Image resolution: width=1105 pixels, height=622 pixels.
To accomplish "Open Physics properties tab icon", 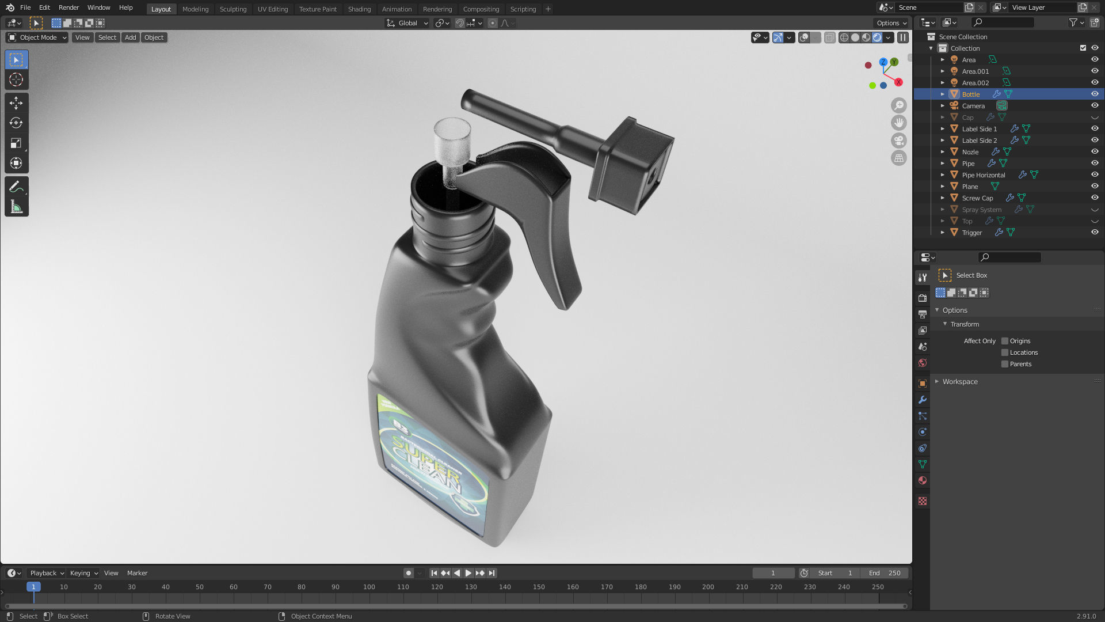I will [x=923, y=432].
